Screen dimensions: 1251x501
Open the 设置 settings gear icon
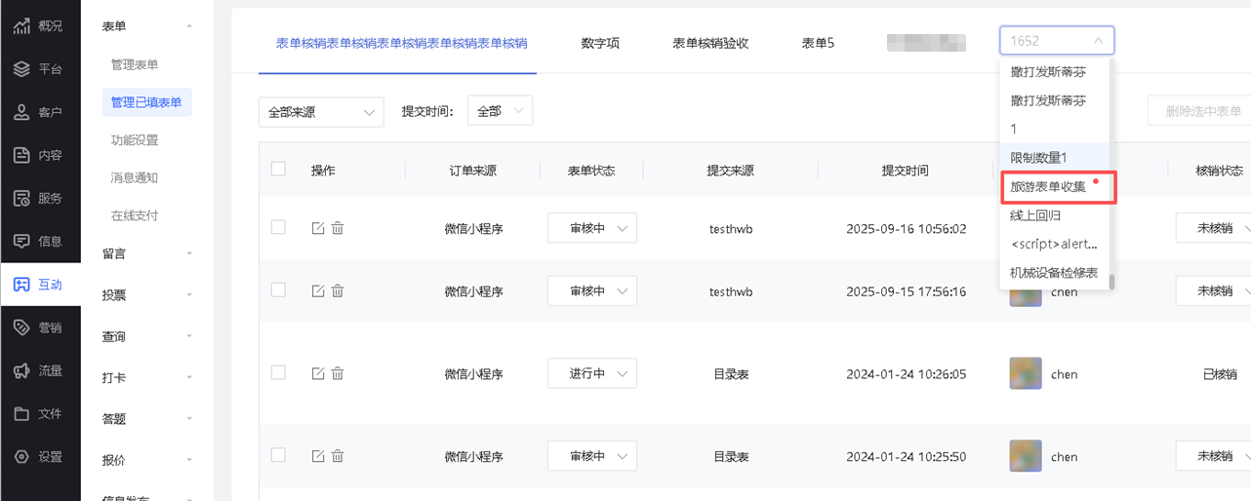[x=21, y=456]
